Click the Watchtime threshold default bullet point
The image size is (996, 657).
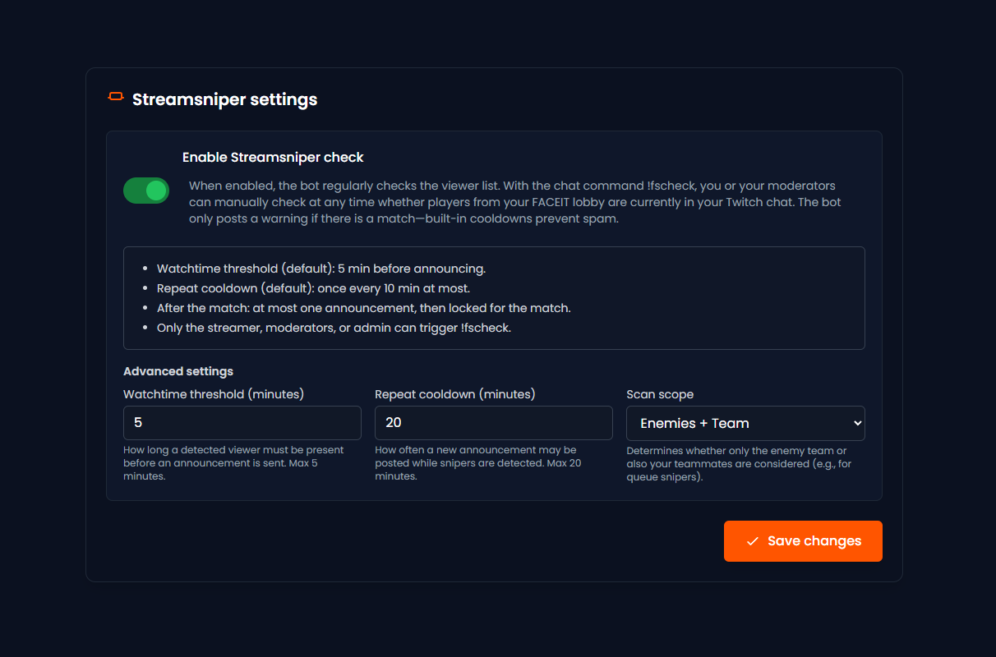(320, 269)
